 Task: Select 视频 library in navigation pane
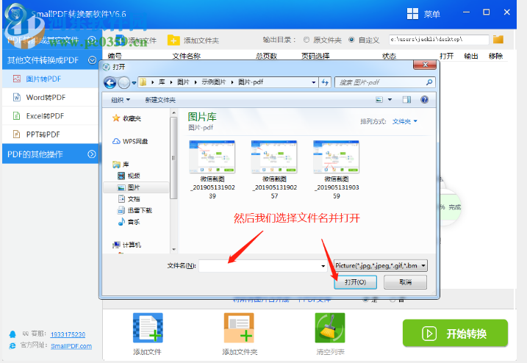pos(129,176)
